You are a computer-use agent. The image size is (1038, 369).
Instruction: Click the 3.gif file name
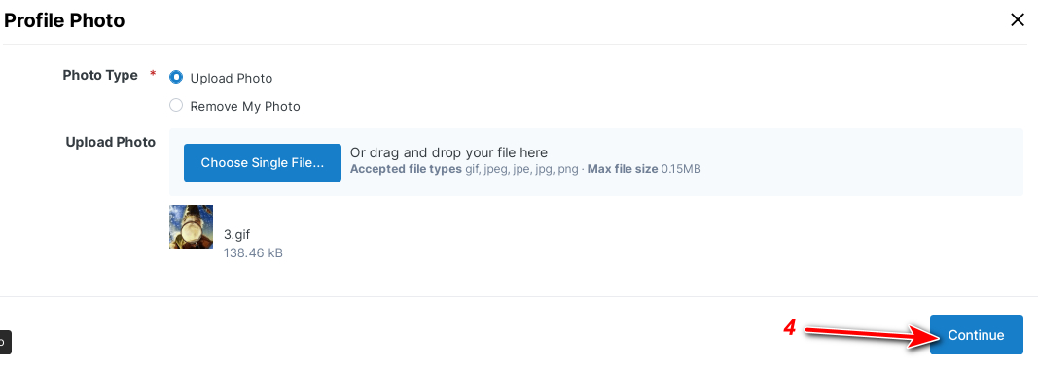coord(237,234)
